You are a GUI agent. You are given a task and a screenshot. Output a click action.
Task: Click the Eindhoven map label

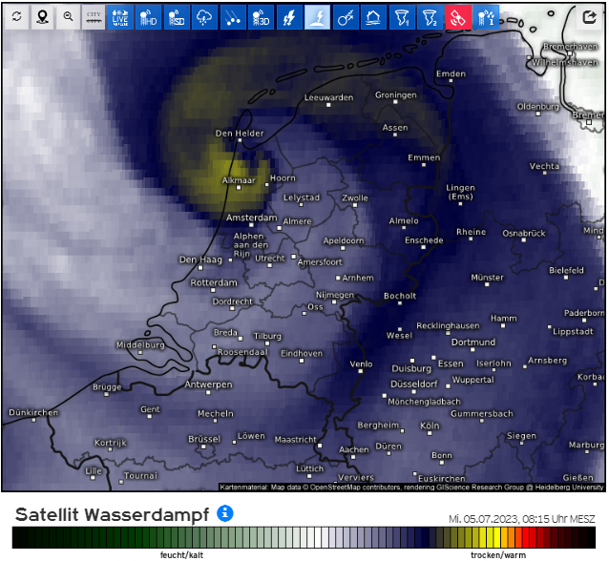pos(302,353)
